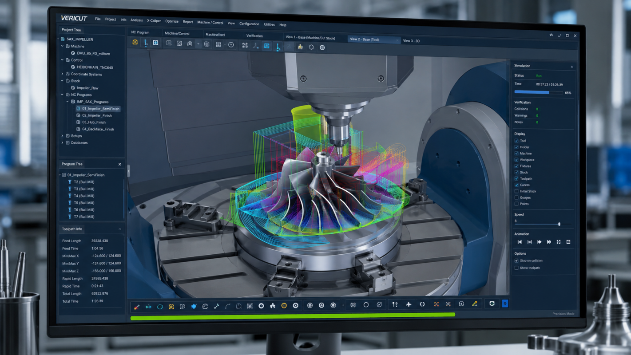Collapse the Control node in Project Tree
Screen dimensions: 631x355
pyautogui.click(x=63, y=60)
